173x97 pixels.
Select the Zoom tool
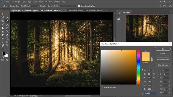[x=7, y=46]
